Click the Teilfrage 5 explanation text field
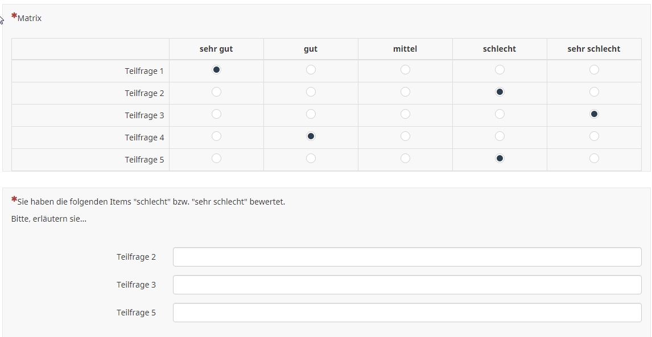Image resolution: width=652 pixels, height=337 pixels. (407, 313)
